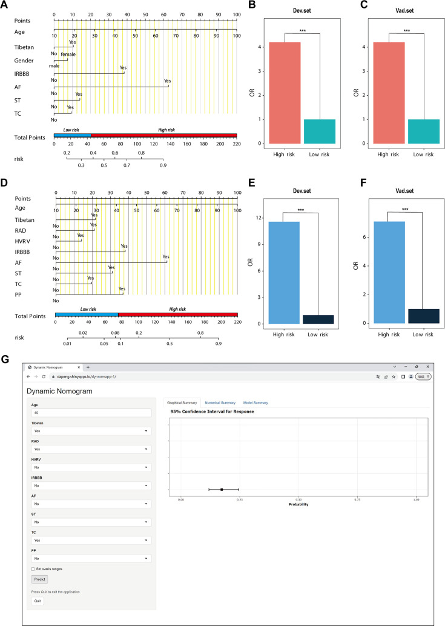Click the red High risk bar in panel B
Viewport: 445px width, 626px height.
pos(285,93)
